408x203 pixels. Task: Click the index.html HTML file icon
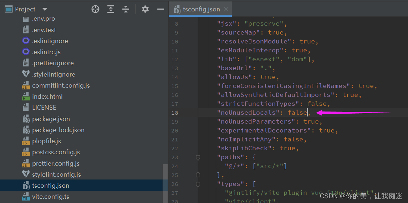click(26, 97)
